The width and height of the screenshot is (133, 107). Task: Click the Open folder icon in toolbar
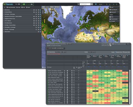tap(17, 7)
